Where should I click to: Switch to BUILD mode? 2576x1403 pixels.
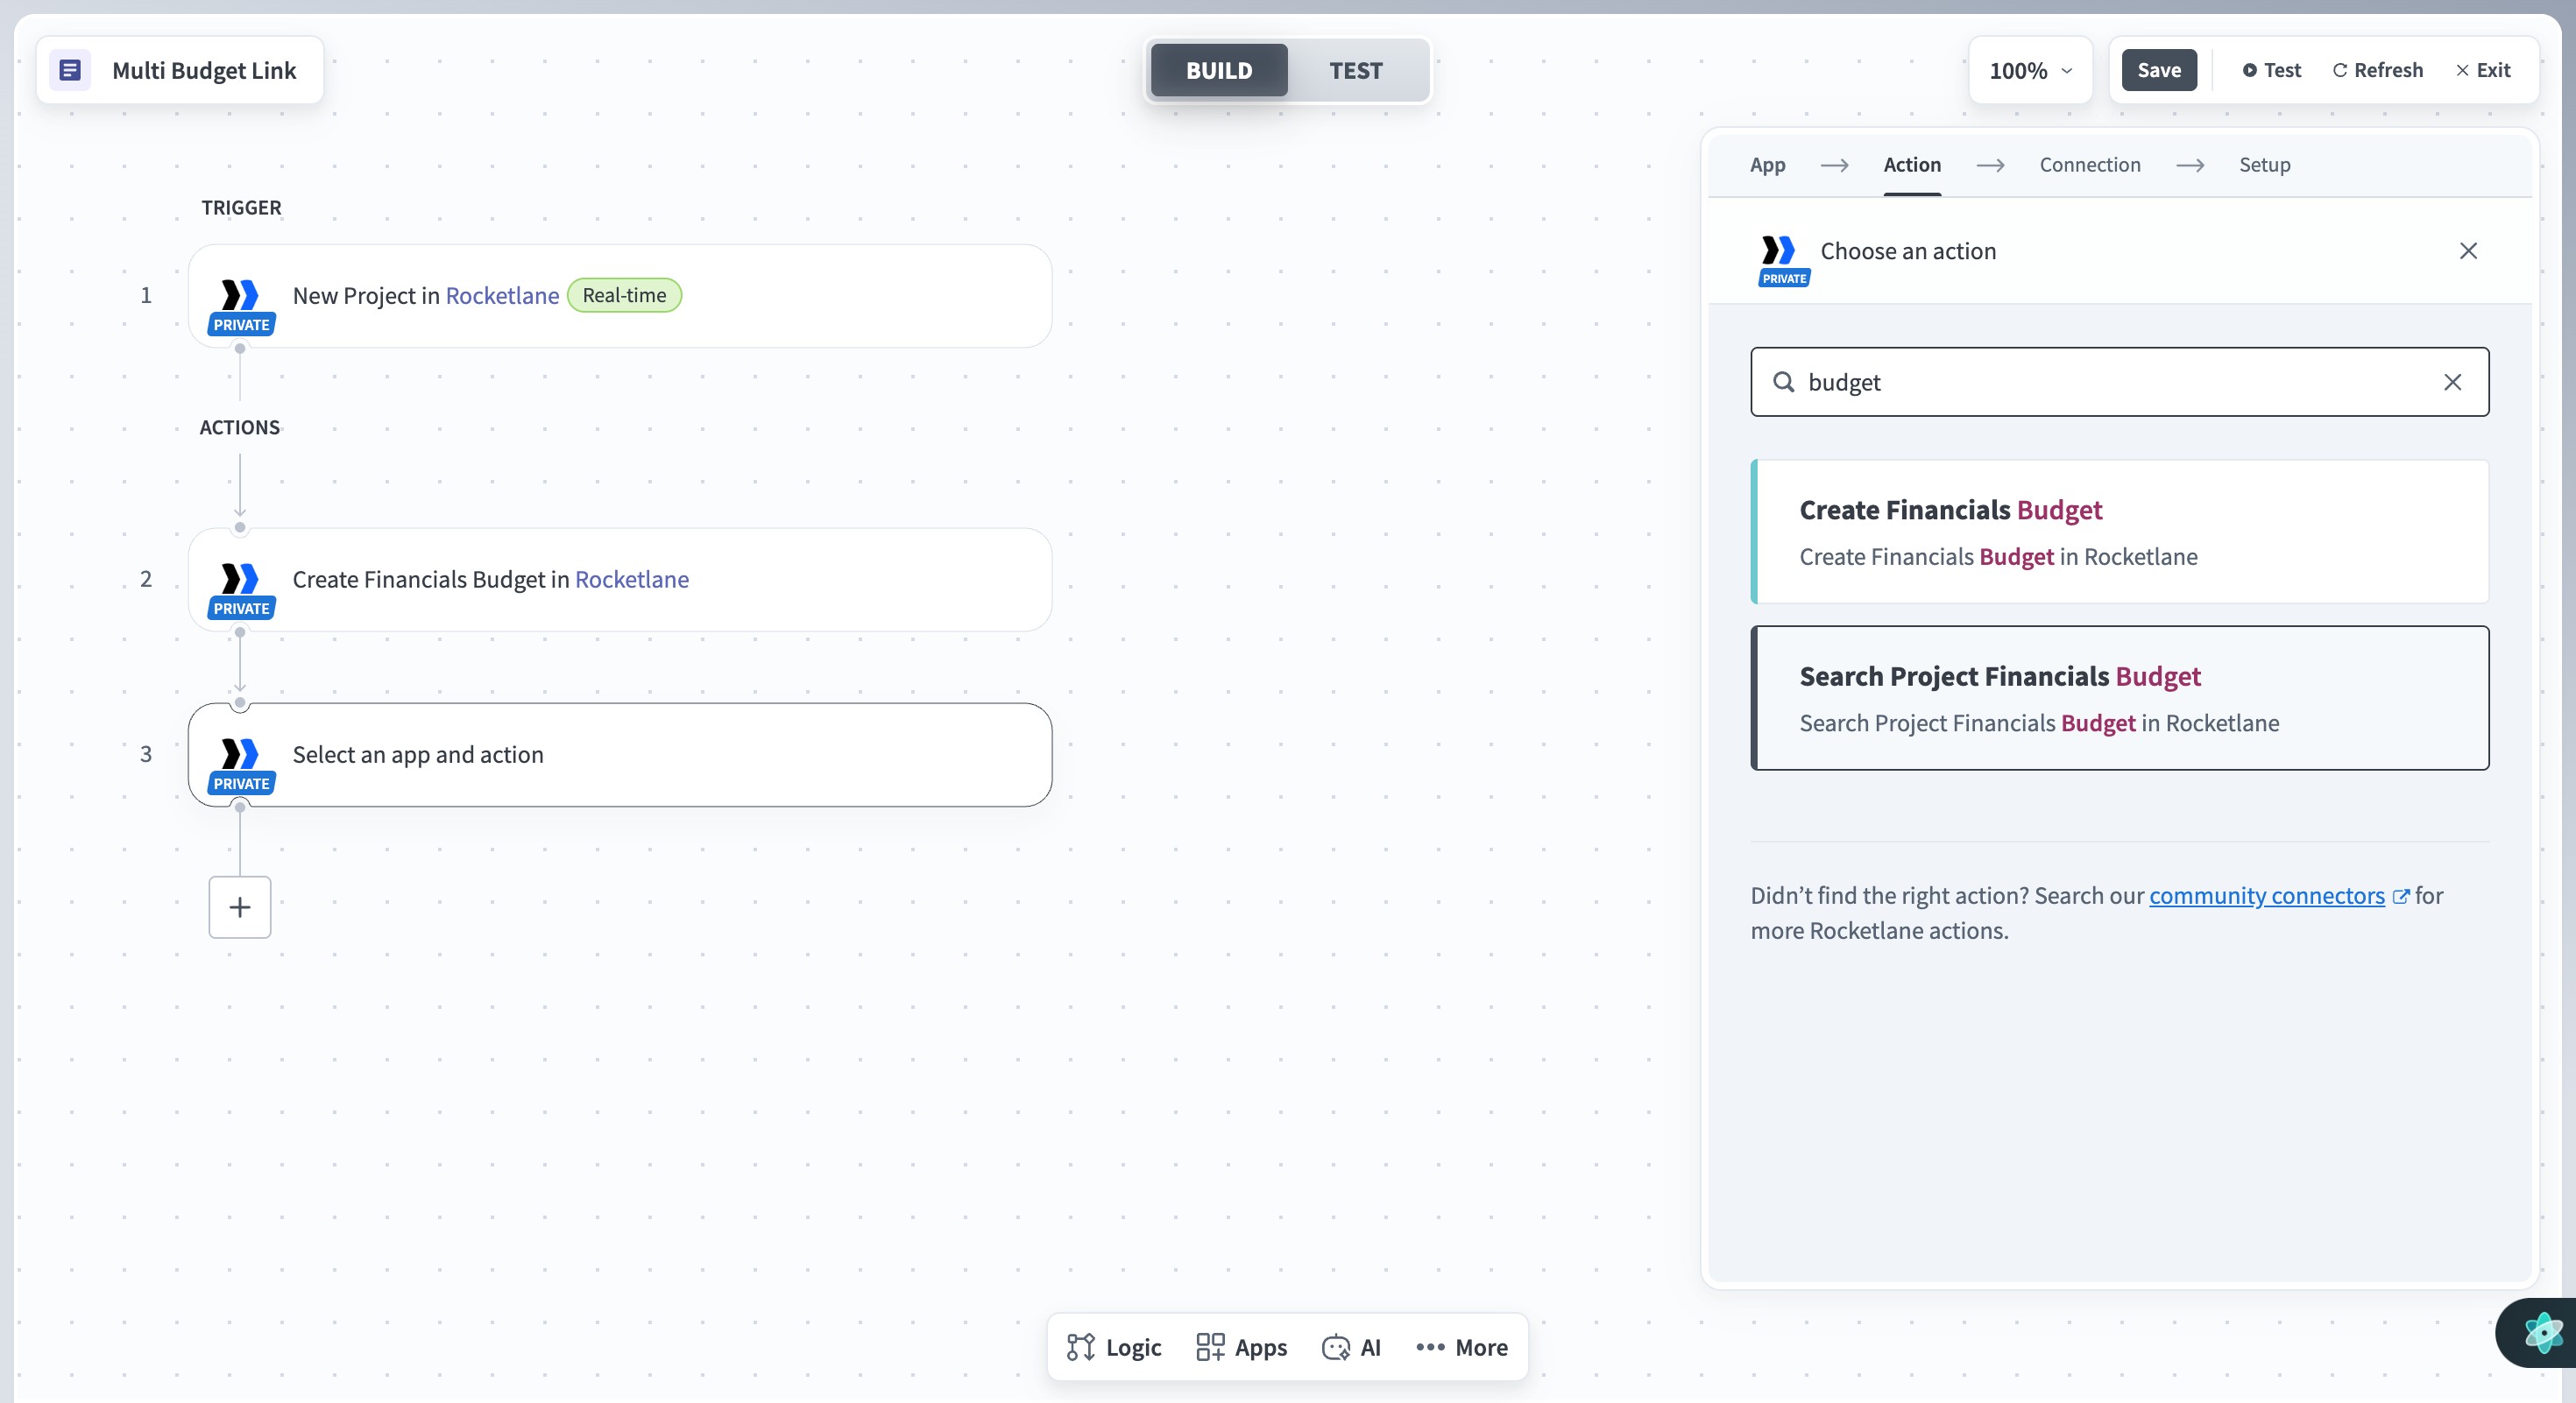1218,70
